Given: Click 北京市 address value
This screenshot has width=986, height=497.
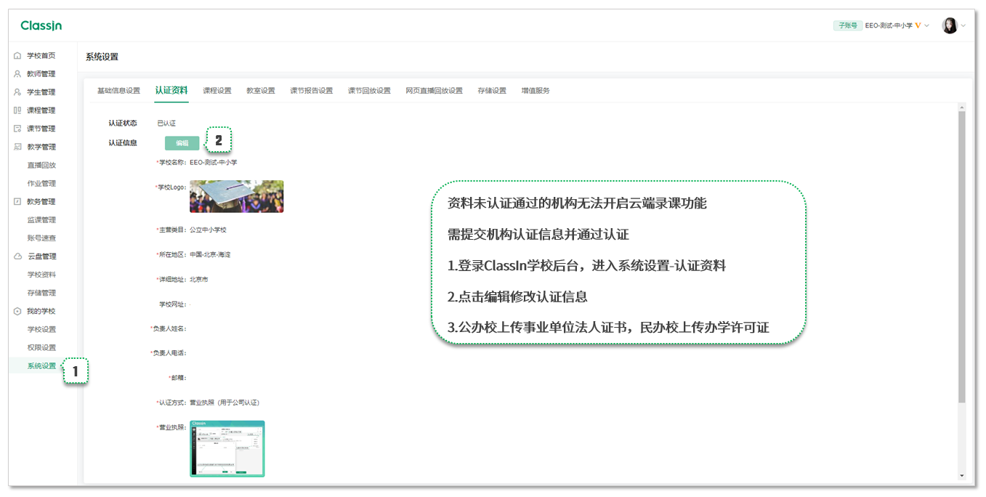Looking at the screenshot, I should (199, 279).
